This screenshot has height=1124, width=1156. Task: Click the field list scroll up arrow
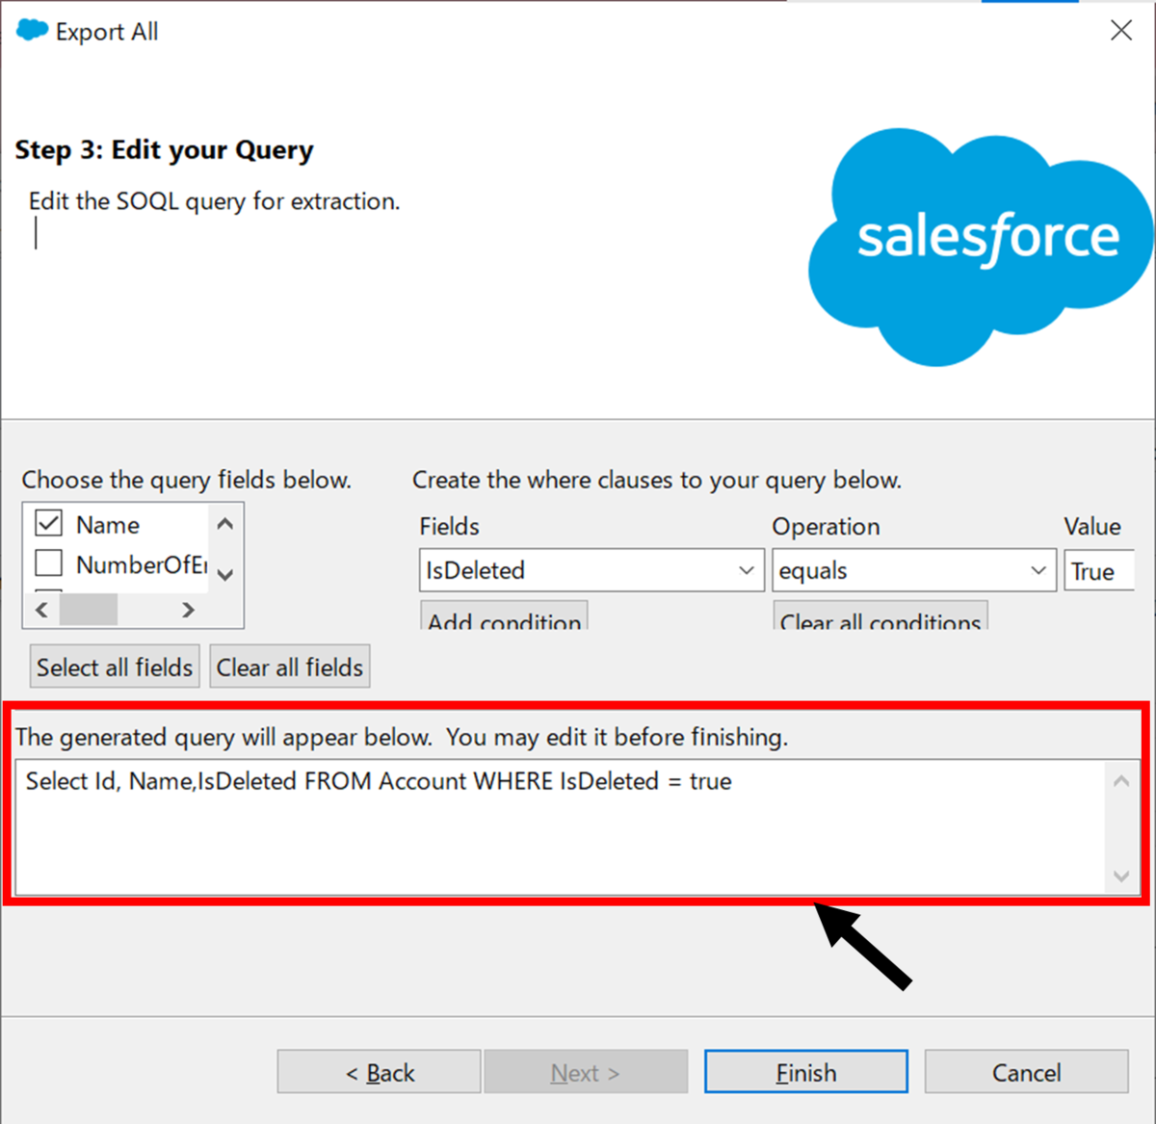(x=225, y=524)
